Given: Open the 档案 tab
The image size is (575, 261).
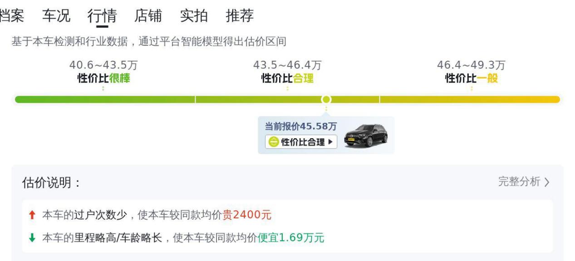Looking at the screenshot, I should coord(11,16).
